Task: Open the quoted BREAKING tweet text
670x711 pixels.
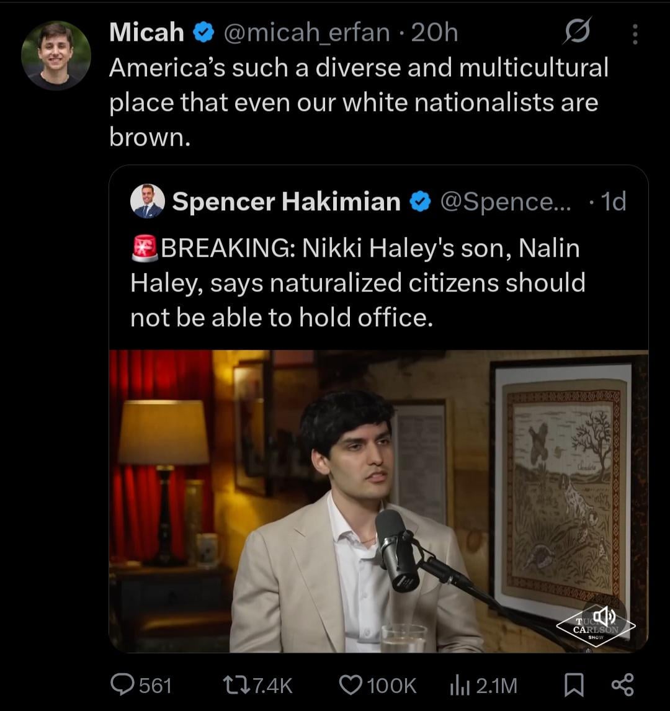Action: pos(357,283)
